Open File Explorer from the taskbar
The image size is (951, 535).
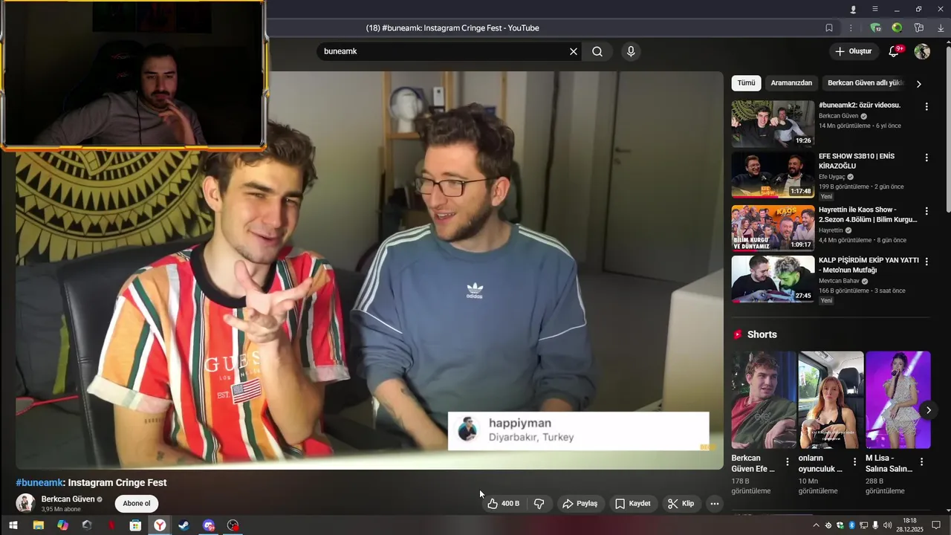(x=38, y=525)
